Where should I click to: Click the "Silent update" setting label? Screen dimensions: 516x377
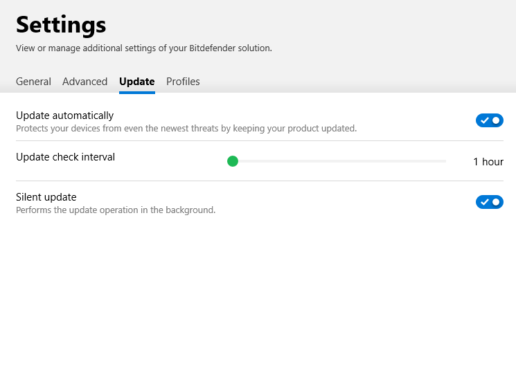point(46,197)
